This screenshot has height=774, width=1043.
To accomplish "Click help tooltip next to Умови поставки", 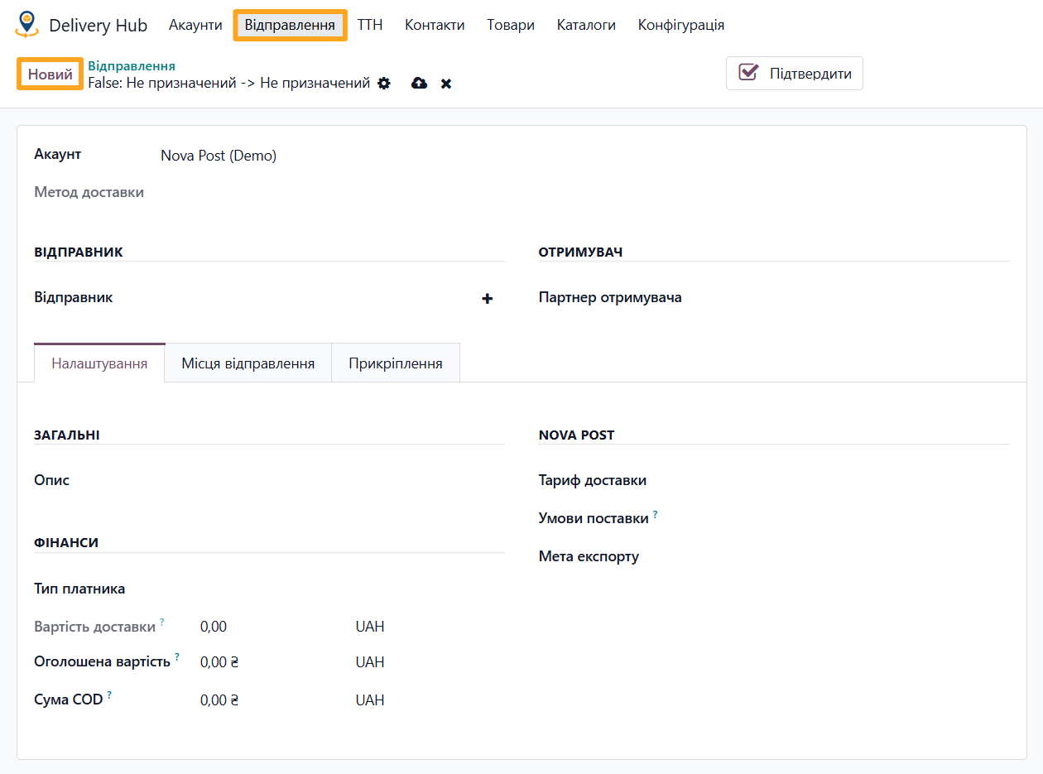I will point(656,514).
